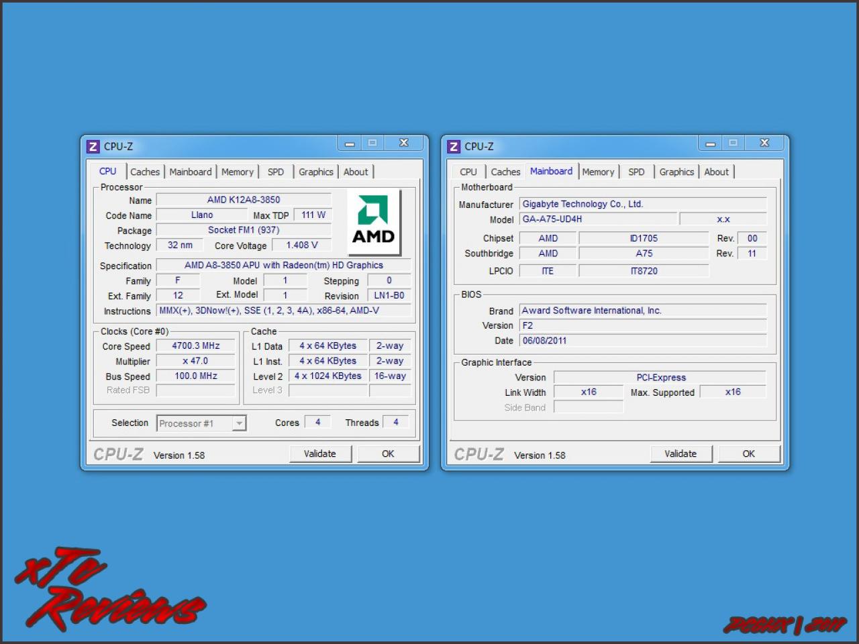This screenshot has height=644, width=859.
Task: Click the x16 Link Width value
Action: pyautogui.click(x=589, y=392)
